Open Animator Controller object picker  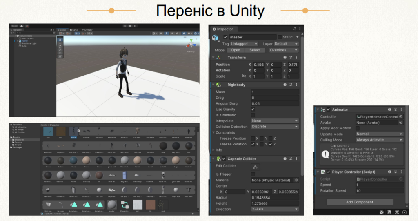[x=401, y=117]
